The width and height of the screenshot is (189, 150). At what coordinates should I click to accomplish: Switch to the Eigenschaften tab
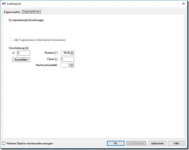click(12, 12)
